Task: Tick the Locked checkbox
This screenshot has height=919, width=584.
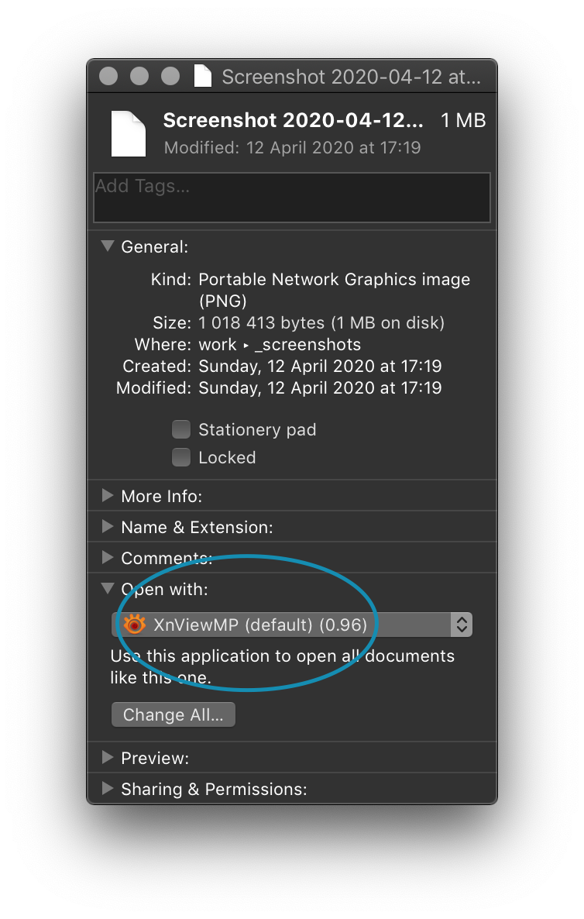Action: click(181, 457)
